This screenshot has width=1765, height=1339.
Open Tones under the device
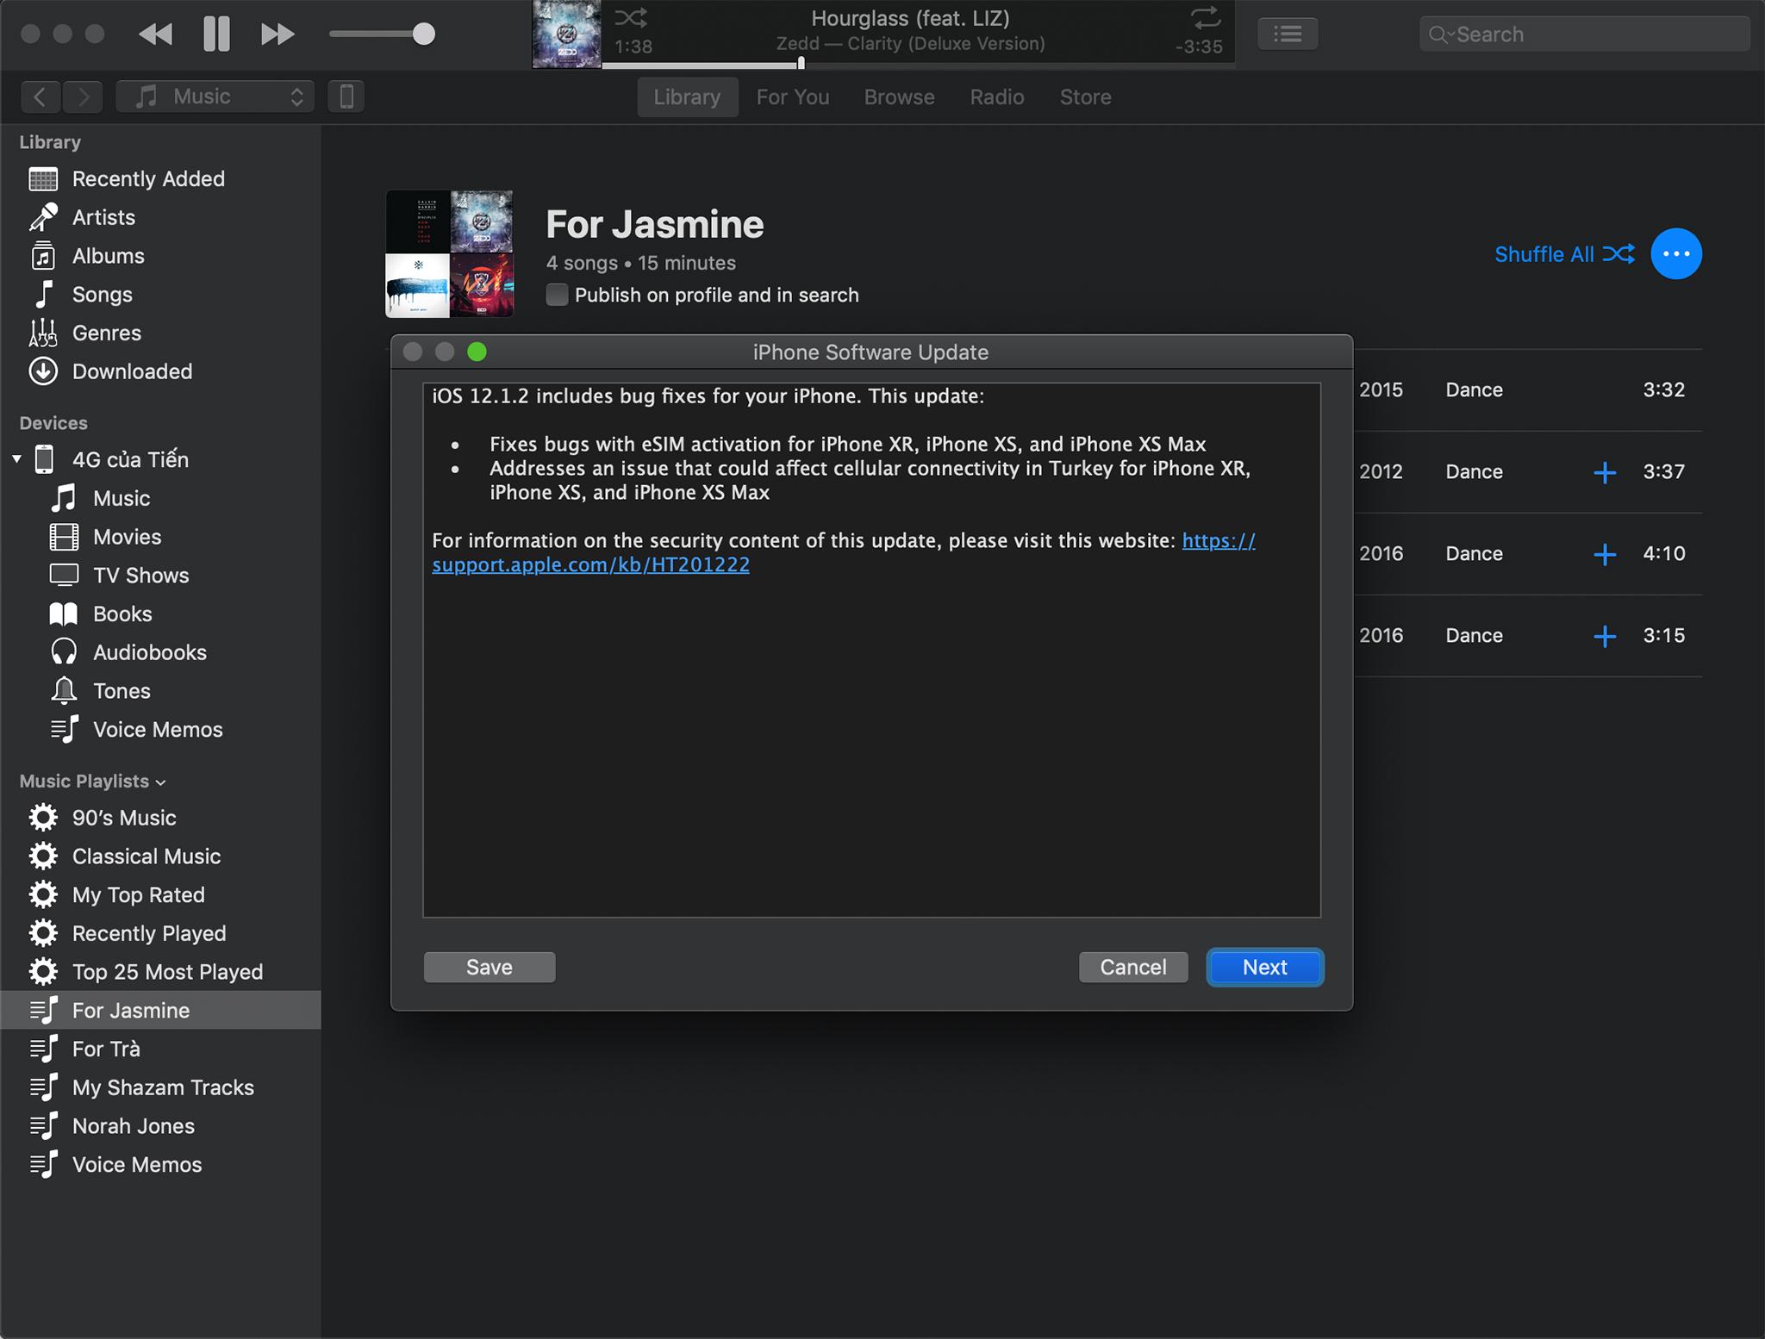(x=160, y=691)
